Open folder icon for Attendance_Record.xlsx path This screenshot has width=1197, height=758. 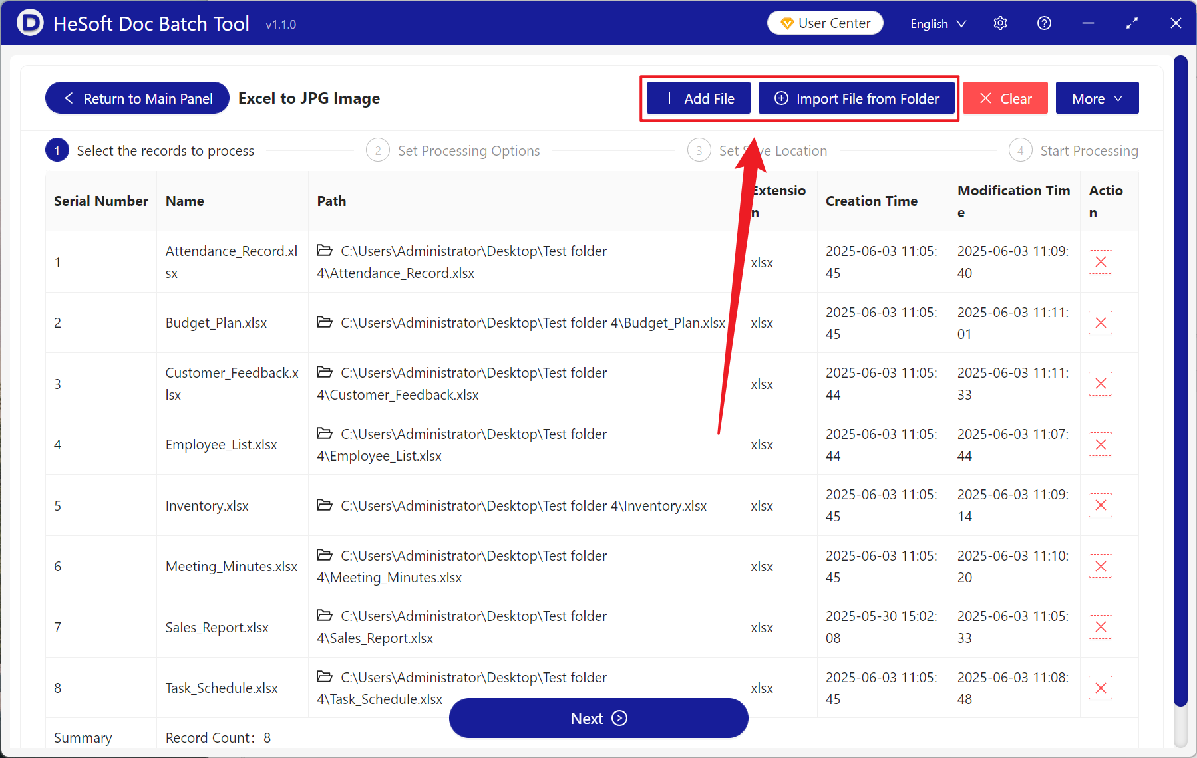coord(325,251)
